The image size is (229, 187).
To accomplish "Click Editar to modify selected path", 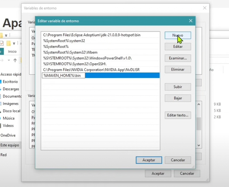I will point(178,47).
